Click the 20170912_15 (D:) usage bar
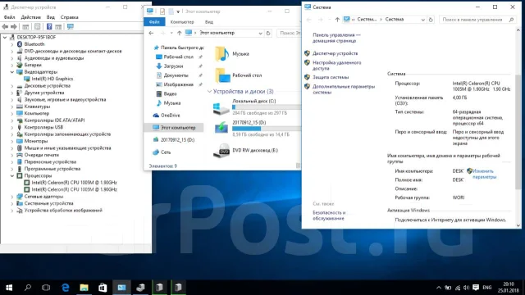Viewport: 525px width, 295px height. tap(266, 129)
